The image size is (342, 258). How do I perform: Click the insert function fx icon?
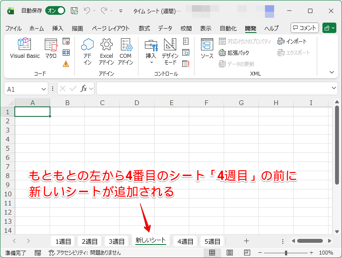click(84, 89)
